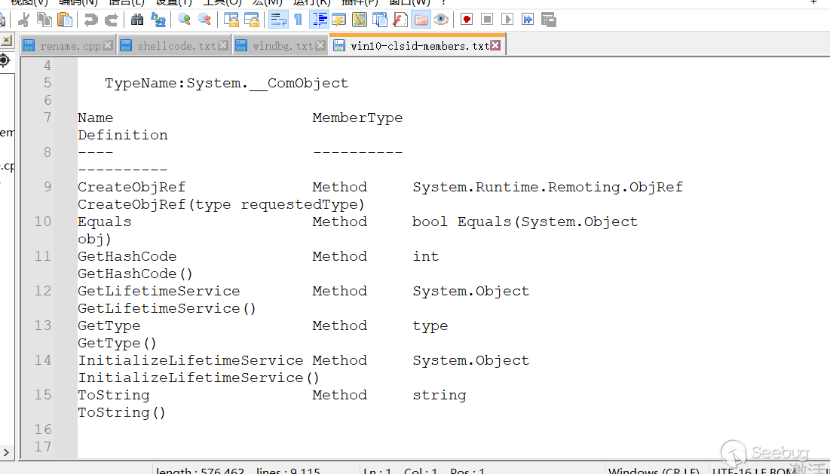Click the TypeName:System.__ComObject line
The width and height of the screenshot is (830, 474).
click(x=227, y=83)
